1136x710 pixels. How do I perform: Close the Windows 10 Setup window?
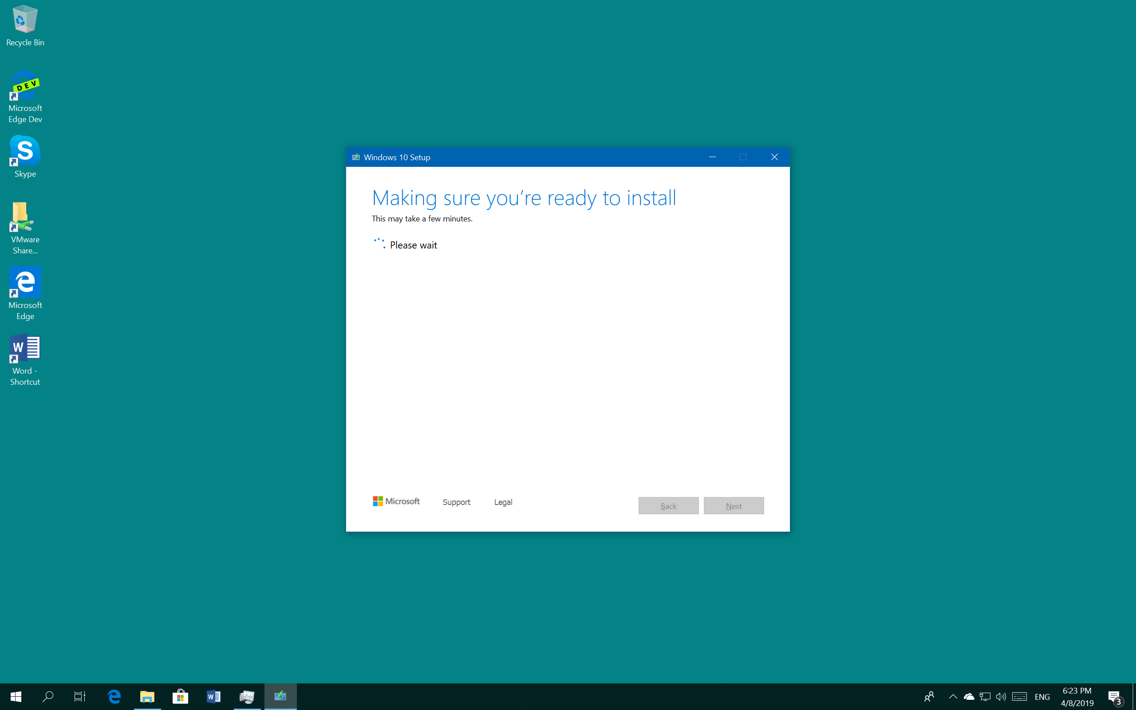774,157
